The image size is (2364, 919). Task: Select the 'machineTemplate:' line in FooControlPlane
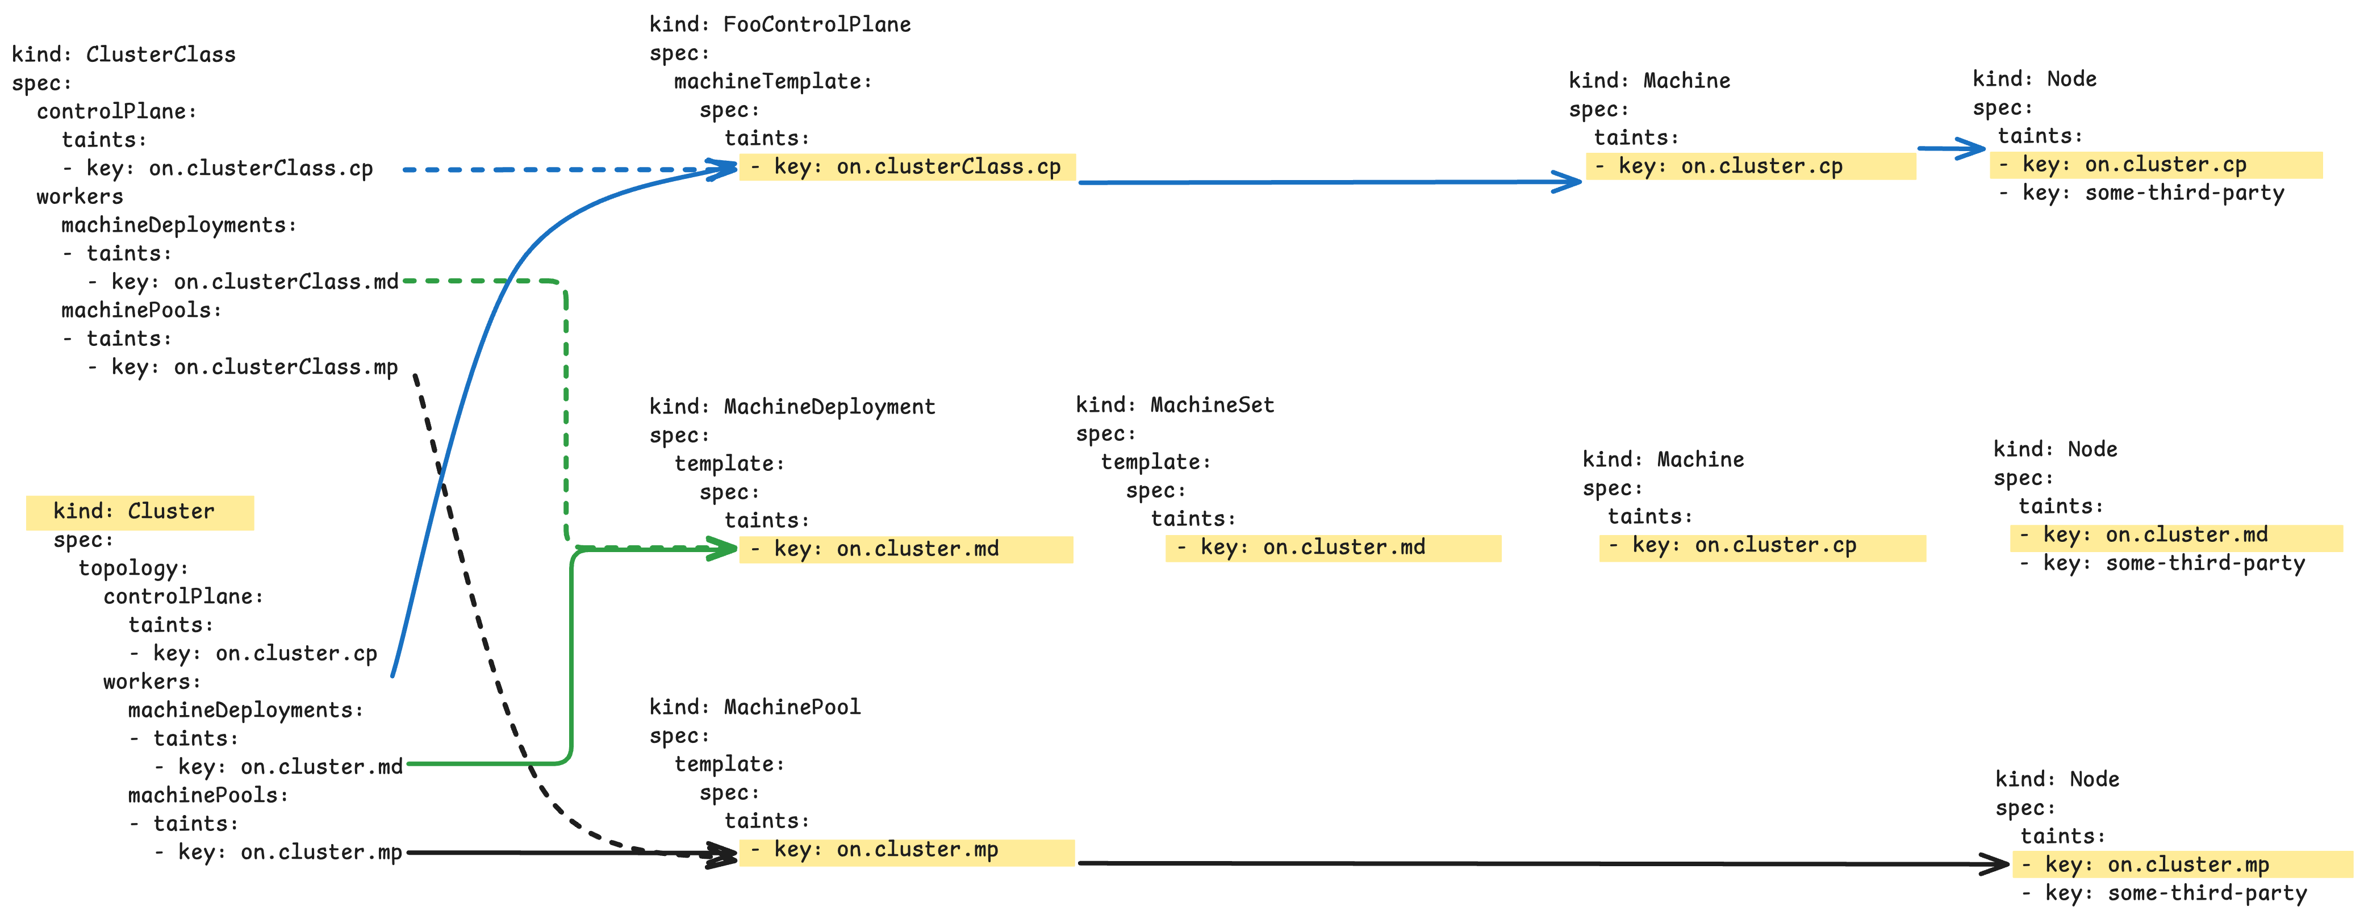tap(772, 82)
